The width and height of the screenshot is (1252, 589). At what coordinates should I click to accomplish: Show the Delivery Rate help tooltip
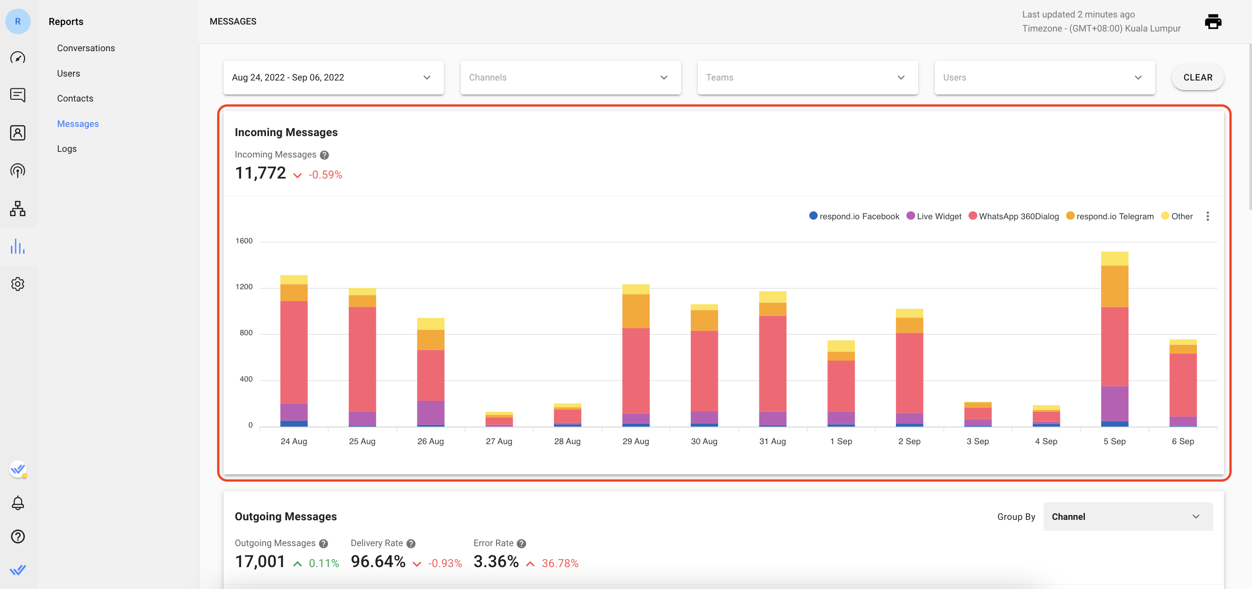(411, 543)
